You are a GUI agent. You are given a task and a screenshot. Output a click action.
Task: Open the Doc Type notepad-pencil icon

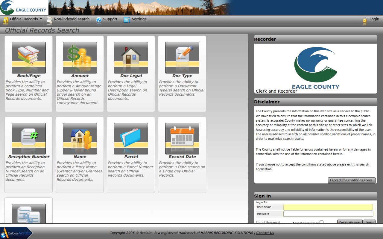(182, 58)
